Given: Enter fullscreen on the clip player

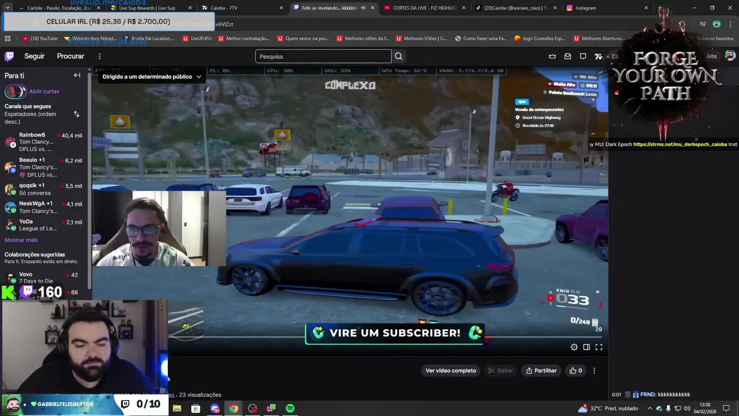Looking at the screenshot, I should 599,347.
